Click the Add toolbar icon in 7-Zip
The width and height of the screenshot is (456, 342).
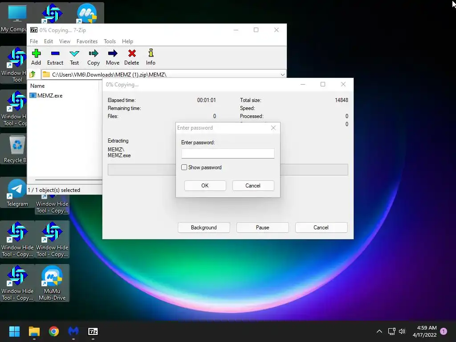tap(36, 57)
